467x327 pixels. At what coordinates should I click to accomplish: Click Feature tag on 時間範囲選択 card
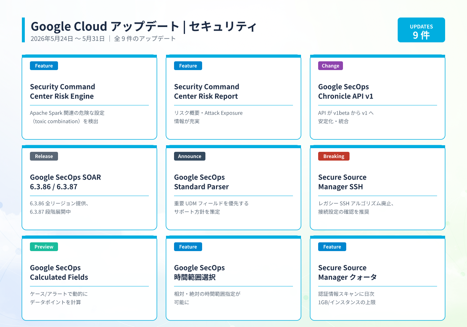tap(188, 247)
